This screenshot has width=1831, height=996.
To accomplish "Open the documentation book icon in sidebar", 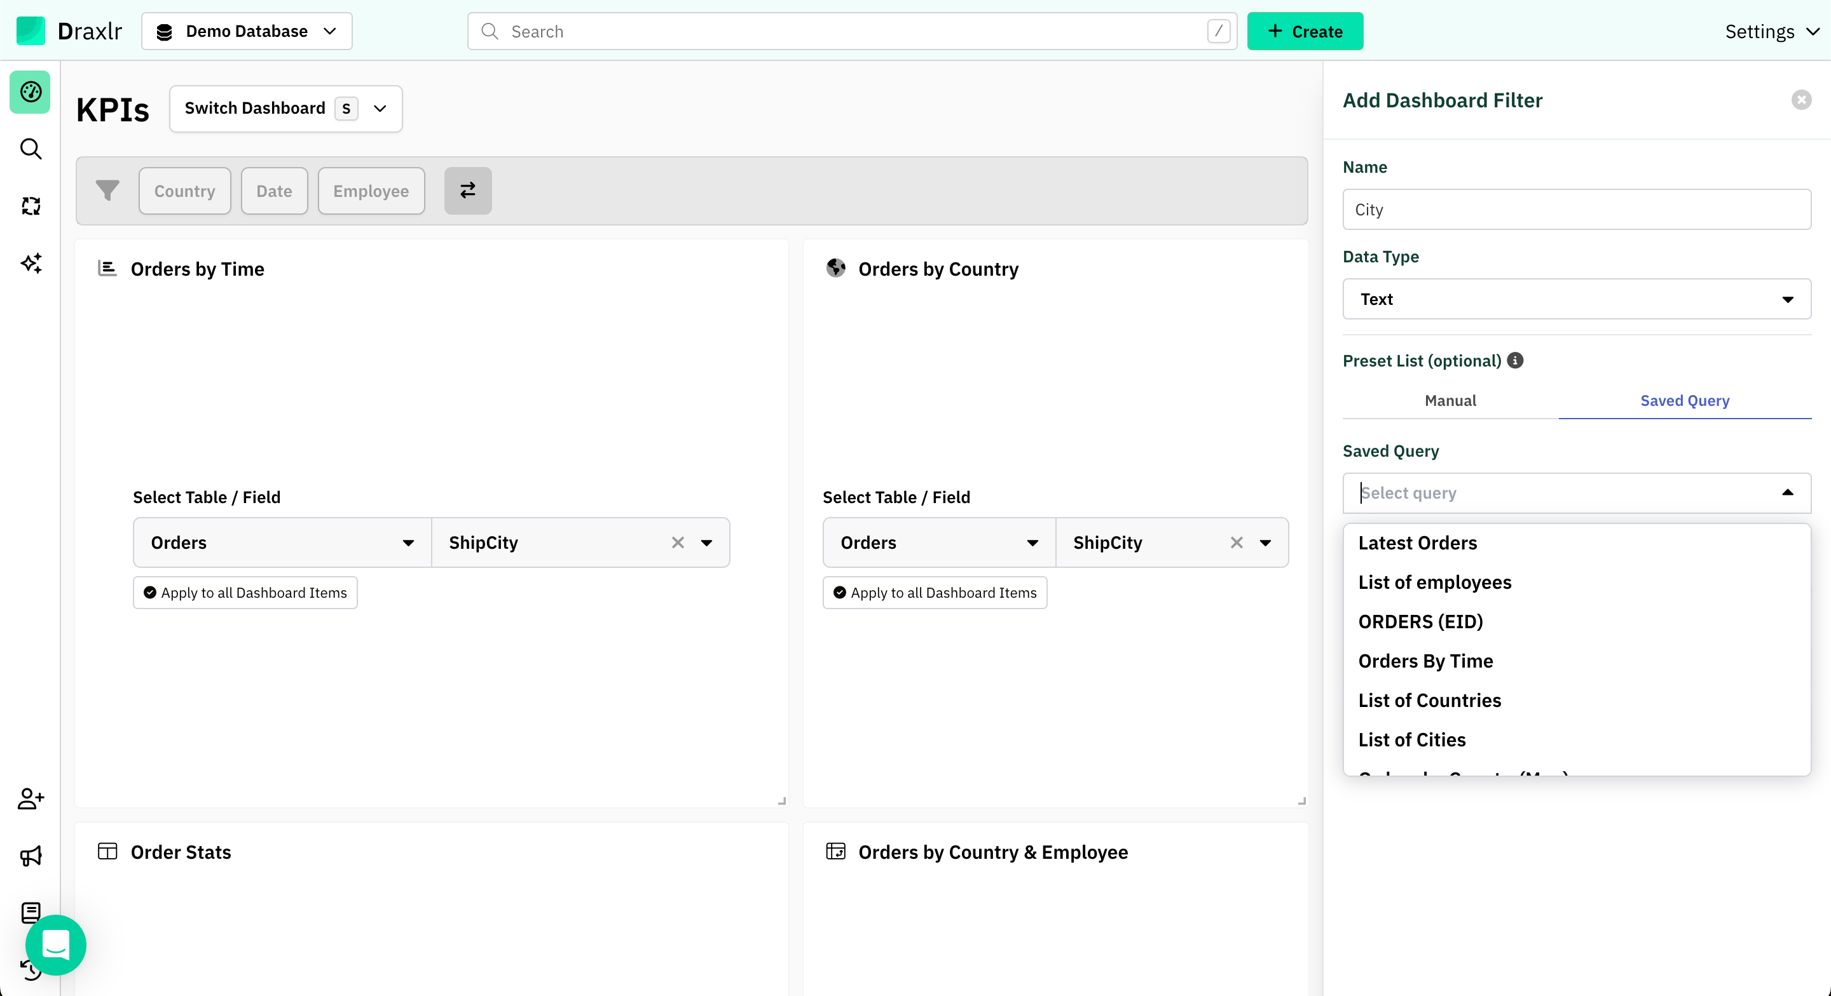I will (31, 912).
